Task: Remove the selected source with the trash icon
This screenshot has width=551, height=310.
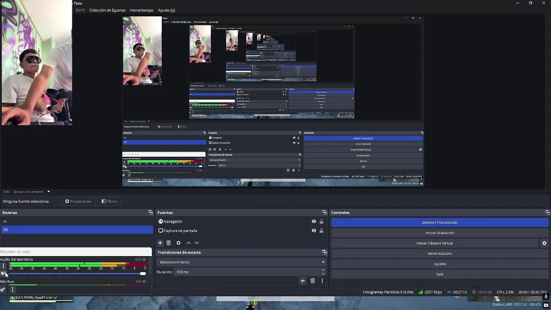Action: [169, 243]
